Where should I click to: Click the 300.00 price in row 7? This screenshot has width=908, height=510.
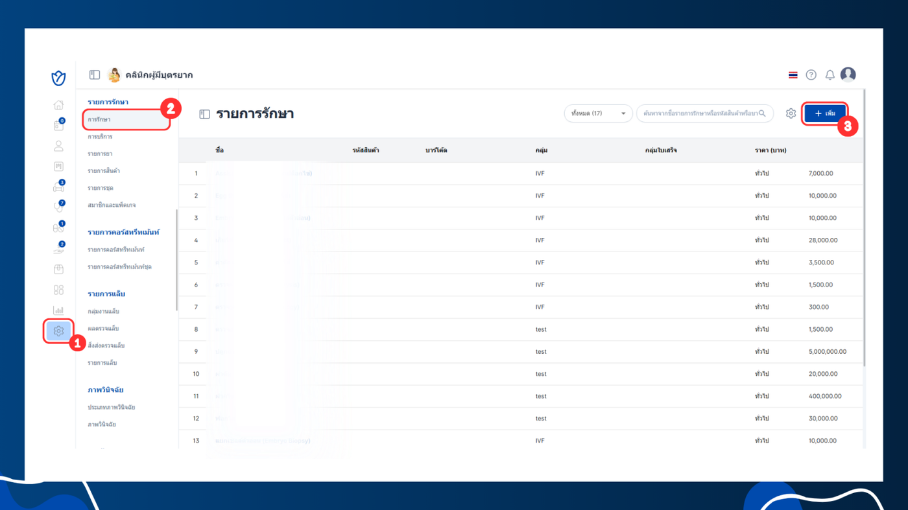pyautogui.click(x=818, y=307)
